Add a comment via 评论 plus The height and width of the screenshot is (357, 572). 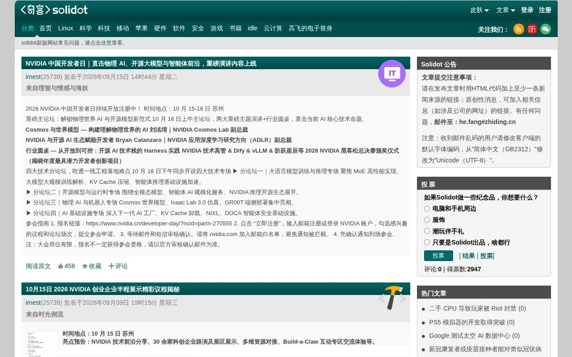[118, 266]
